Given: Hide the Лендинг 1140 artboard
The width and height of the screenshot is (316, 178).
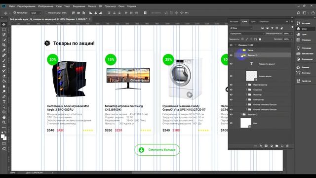Looking at the screenshot, I should pos(231,45).
